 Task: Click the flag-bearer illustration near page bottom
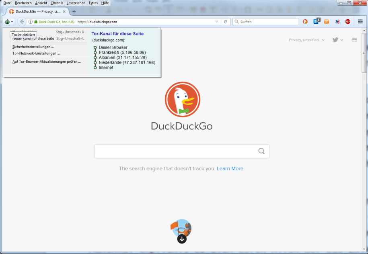click(x=181, y=227)
